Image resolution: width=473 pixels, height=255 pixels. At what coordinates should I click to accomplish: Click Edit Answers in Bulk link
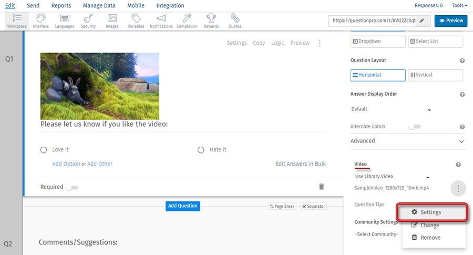(x=301, y=164)
